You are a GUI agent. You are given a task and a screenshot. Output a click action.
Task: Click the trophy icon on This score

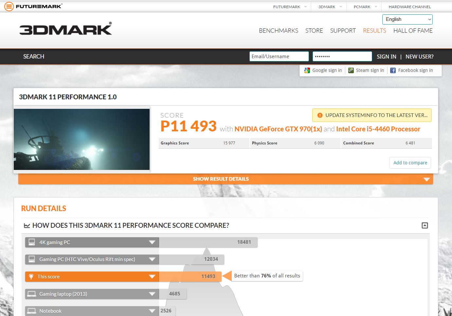31,277
